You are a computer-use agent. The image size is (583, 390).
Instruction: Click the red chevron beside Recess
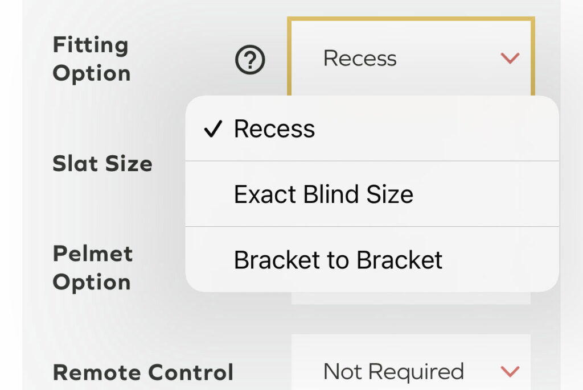point(510,58)
